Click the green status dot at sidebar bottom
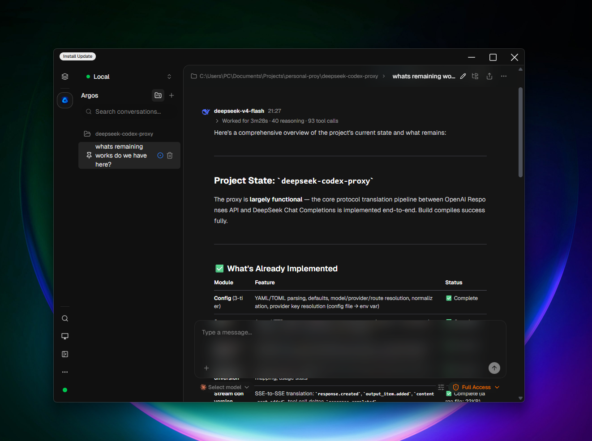 pyautogui.click(x=65, y=390)
